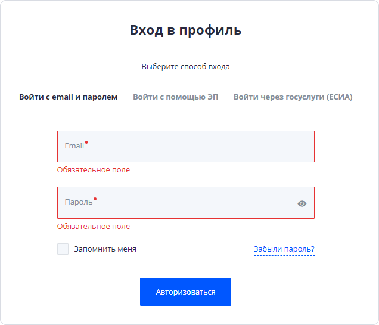379x325 pixels.
Task: Click the red required dot beside Пароль
Action: (x=95, y=199)
